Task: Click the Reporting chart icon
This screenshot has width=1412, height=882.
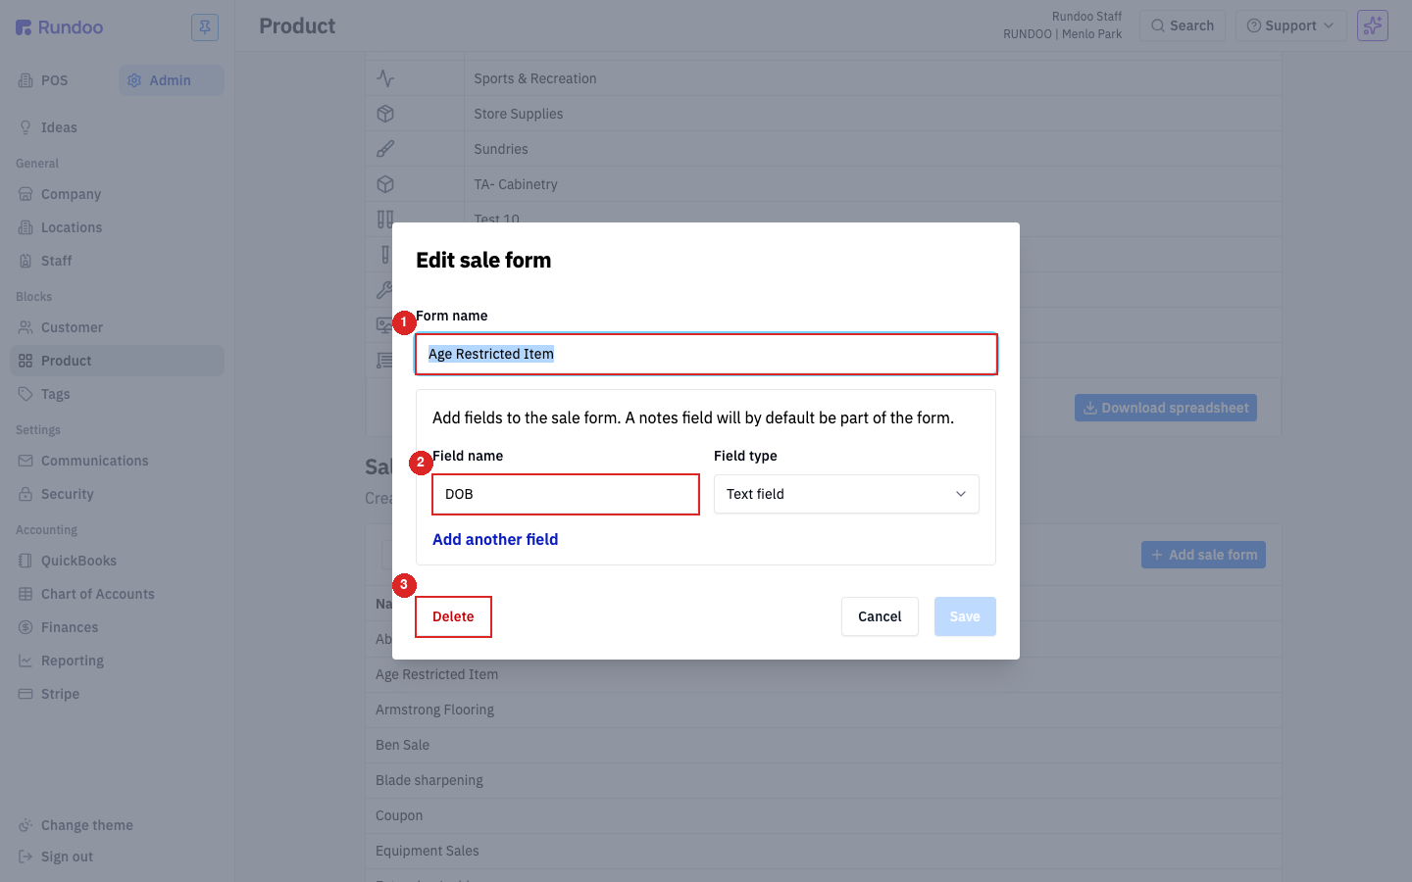Action: tap(25, 661)
